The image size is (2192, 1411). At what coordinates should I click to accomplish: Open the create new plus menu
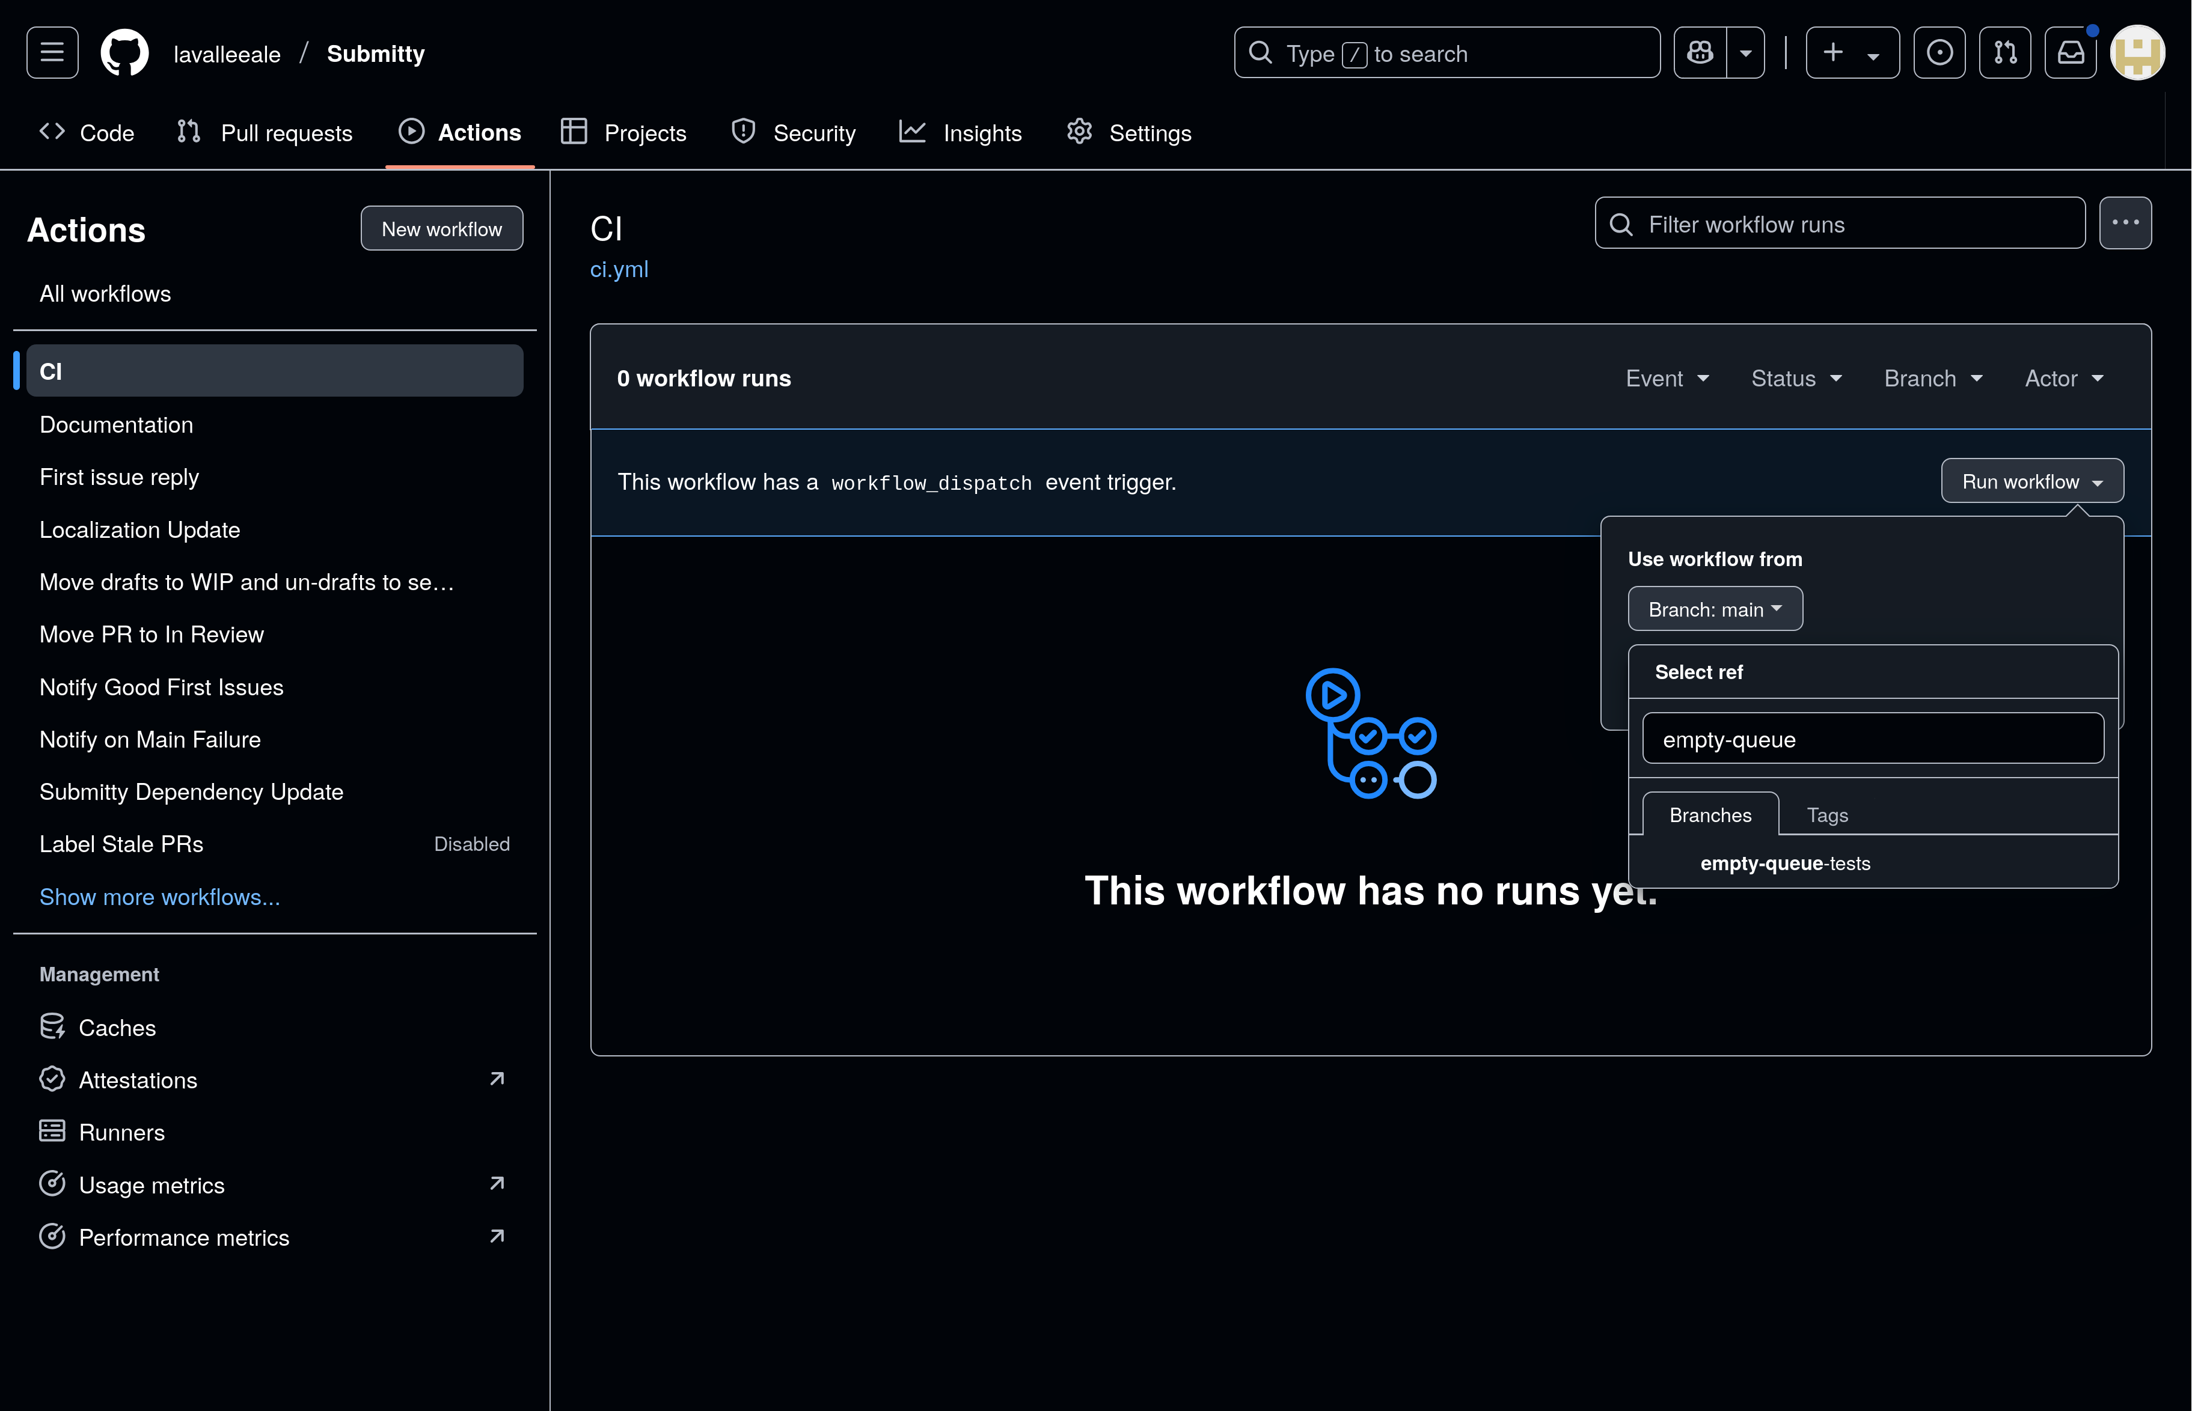[x=1852, y=52]
